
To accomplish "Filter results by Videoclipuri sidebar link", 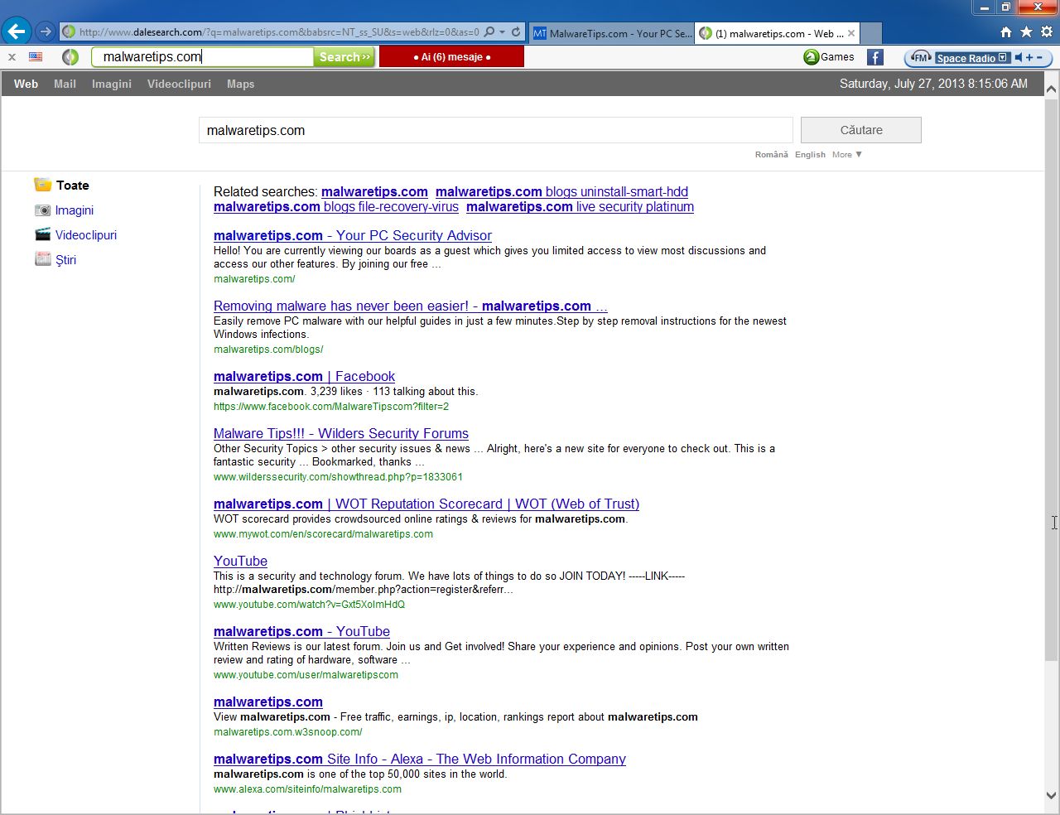I will pyautogui.click(x=86, y=235).
